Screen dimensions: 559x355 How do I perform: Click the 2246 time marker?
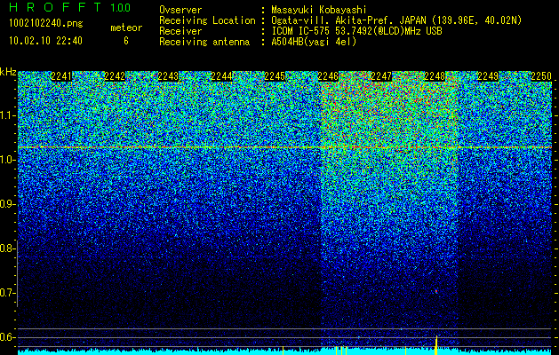328,76
